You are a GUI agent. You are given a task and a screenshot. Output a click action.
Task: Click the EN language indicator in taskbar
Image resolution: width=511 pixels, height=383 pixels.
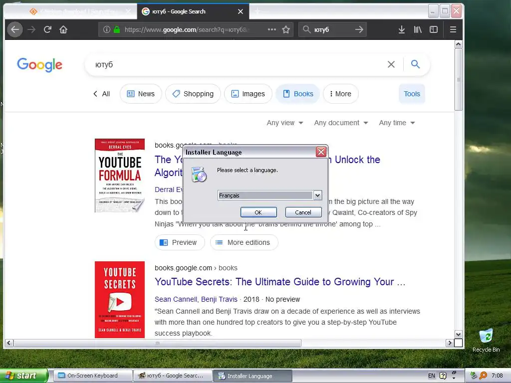pyautogui.click(x=431, y=376)
